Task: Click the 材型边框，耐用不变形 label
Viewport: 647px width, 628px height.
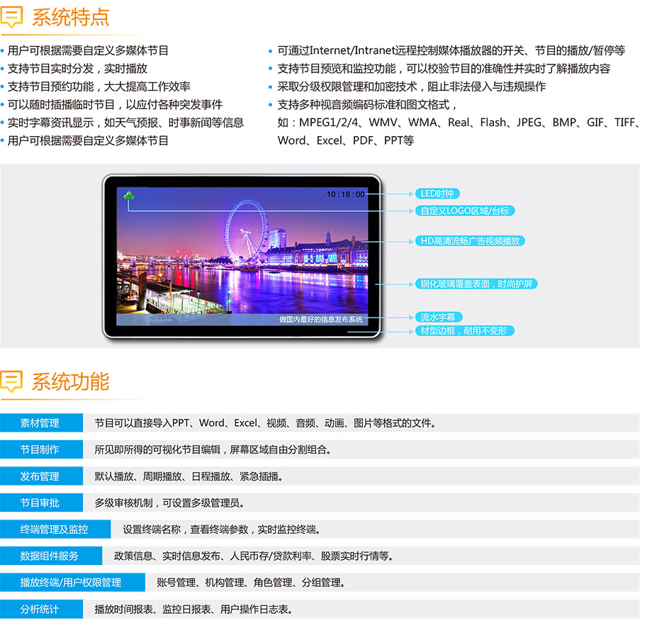Action: tap(464, 331)
